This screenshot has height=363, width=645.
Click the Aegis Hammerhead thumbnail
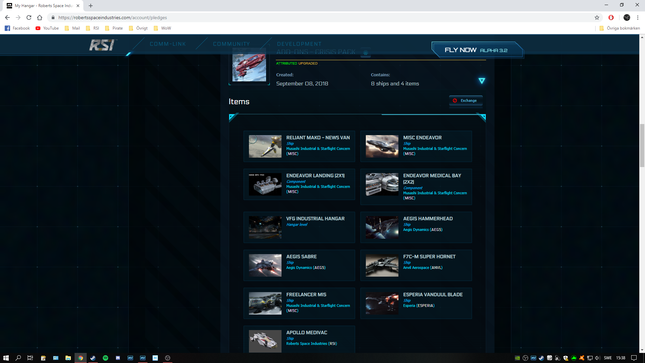tap(382, 227)
